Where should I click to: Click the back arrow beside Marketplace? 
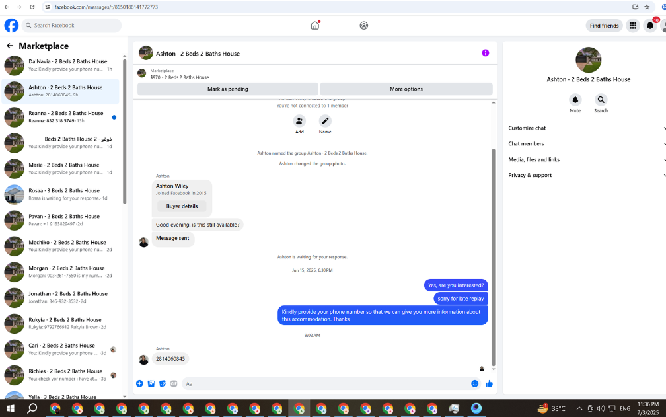pos(10,46)
